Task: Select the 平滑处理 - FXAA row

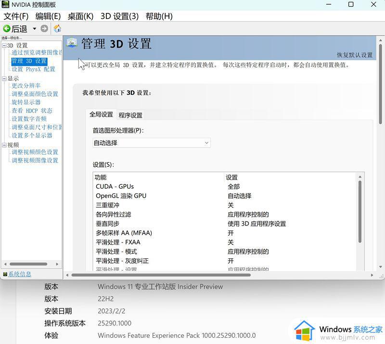Action: click(225, 242)
